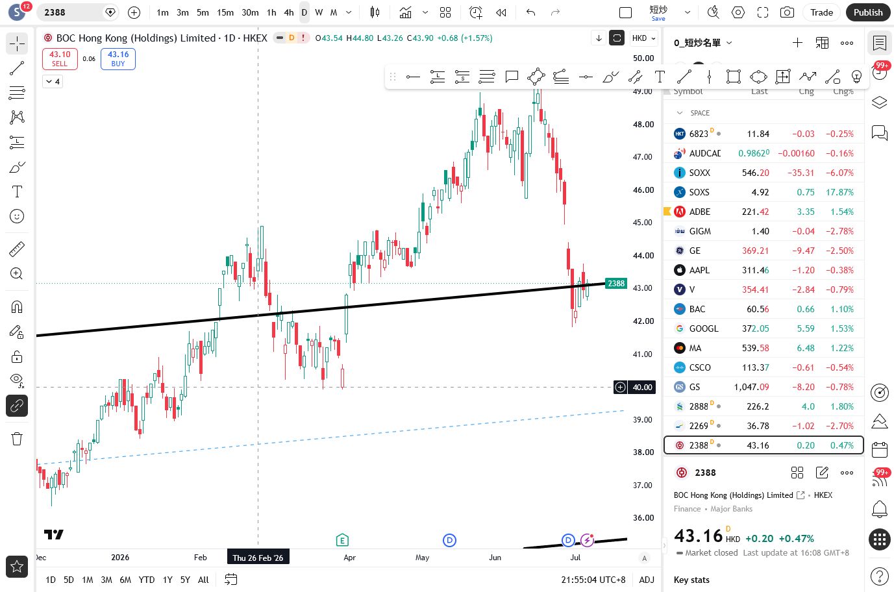Viewport: 894px width, 592px height.
Task: Select the zoom in tool
Action: click(17, 273)
